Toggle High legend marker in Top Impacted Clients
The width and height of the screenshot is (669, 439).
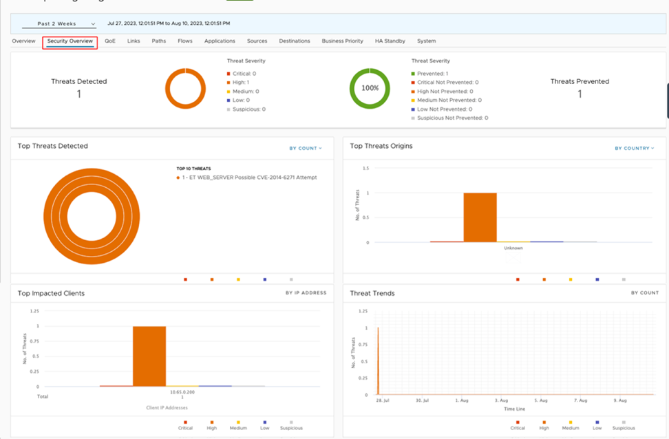[x=212, y=422]
